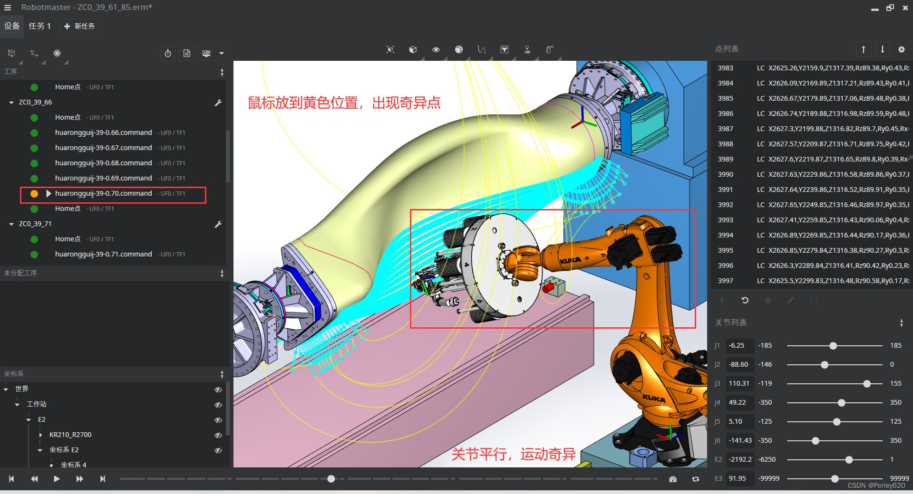Open dropdown arrow beside the monitor icon

(x=222, y=53)
